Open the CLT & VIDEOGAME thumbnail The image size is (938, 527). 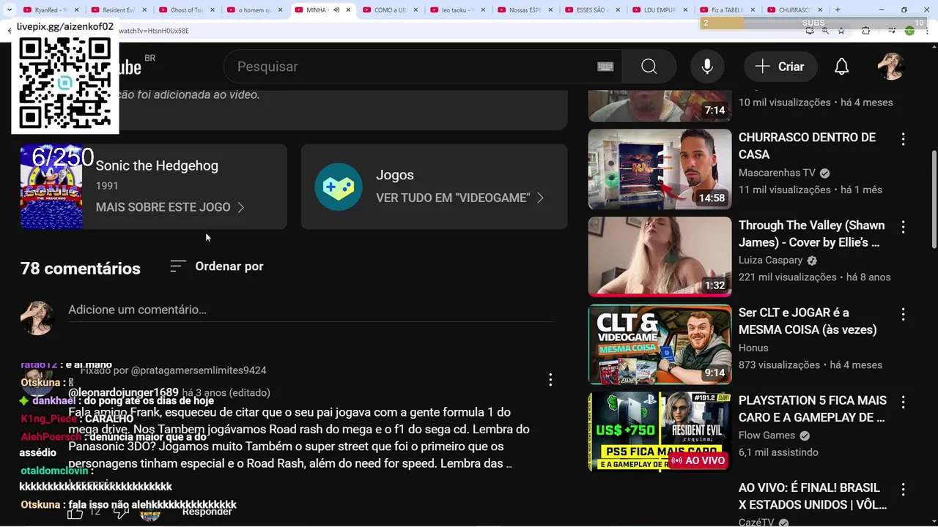660,344
